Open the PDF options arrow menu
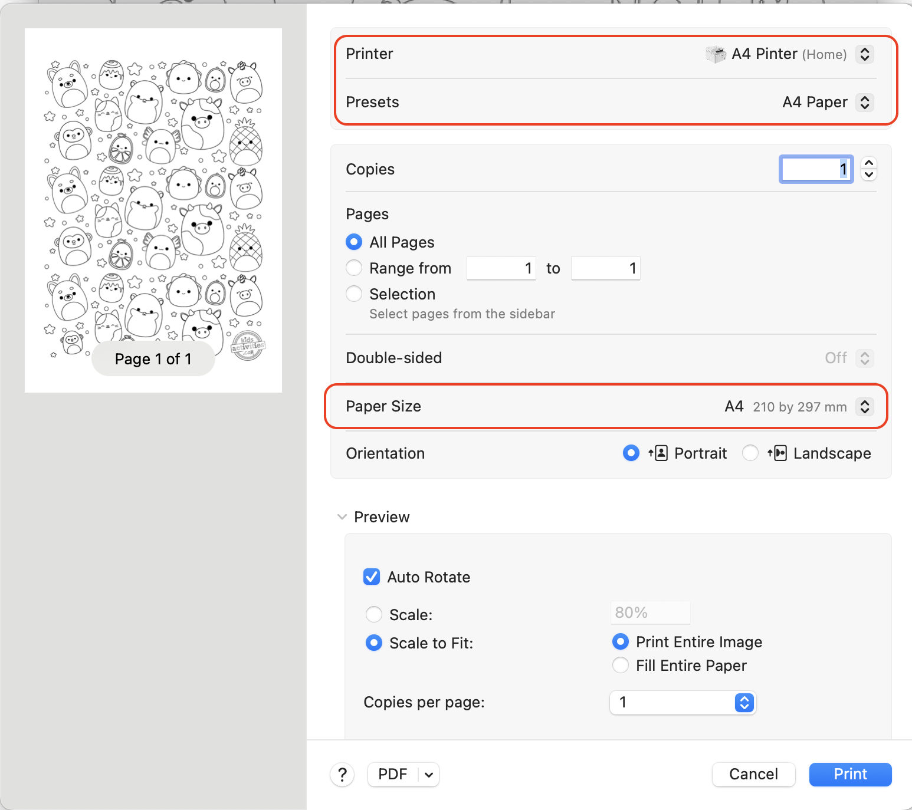This screenshot has width=912, height=810. [x=429, y=775]
